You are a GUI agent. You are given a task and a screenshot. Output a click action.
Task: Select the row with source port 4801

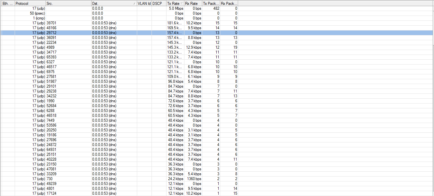point(217,189)
